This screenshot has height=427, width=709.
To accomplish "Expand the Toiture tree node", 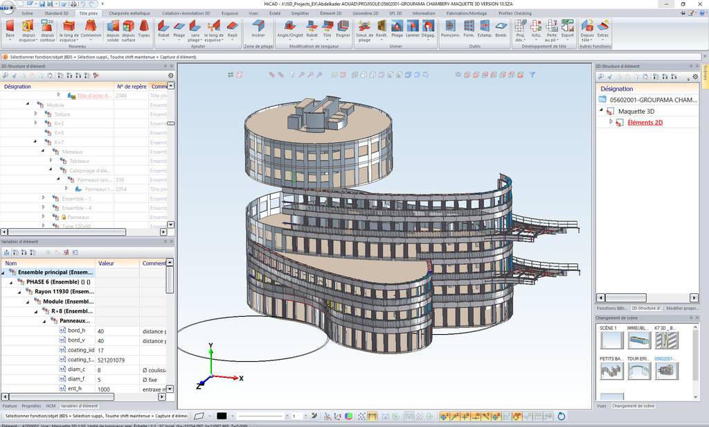I will [x=35, y=114].
